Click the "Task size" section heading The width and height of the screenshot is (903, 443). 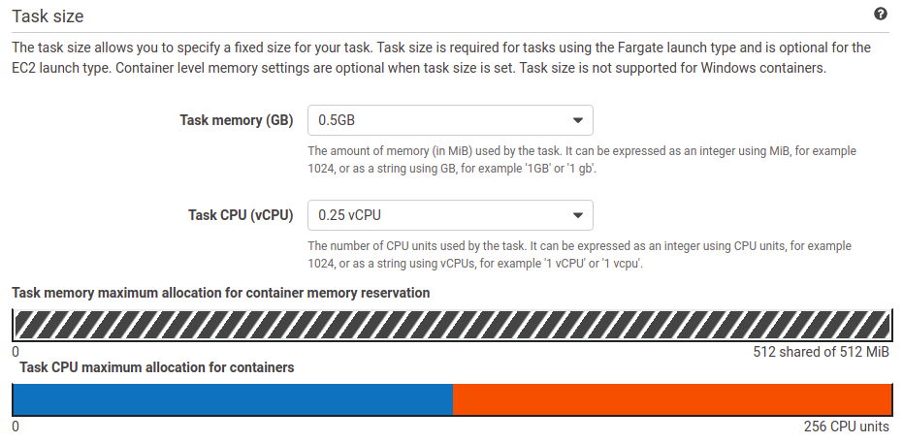[x=48, y=16]
